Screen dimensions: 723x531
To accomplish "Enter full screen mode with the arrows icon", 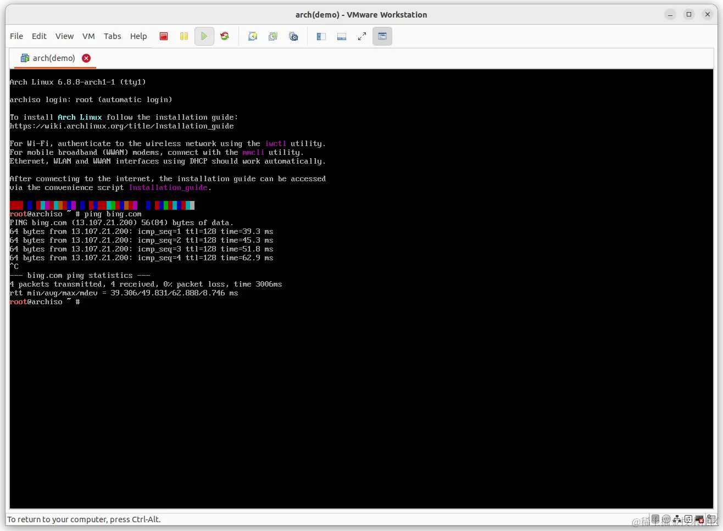I will pos(362,36).
